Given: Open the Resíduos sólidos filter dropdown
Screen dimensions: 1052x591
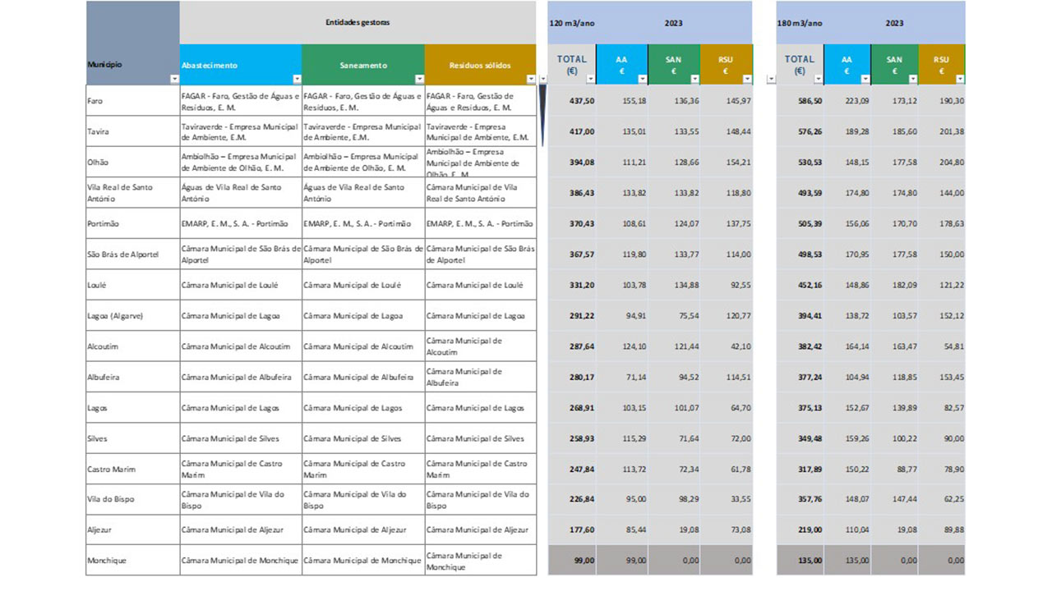Looking at the screenshot, I should coord(530,79).
